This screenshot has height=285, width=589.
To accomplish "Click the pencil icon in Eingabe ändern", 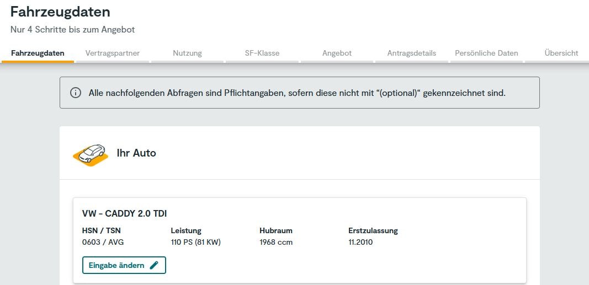I will pos(154,265).
